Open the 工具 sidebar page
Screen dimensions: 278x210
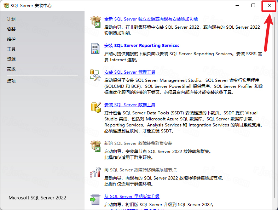pyautogui.click(x=11, y=49)
